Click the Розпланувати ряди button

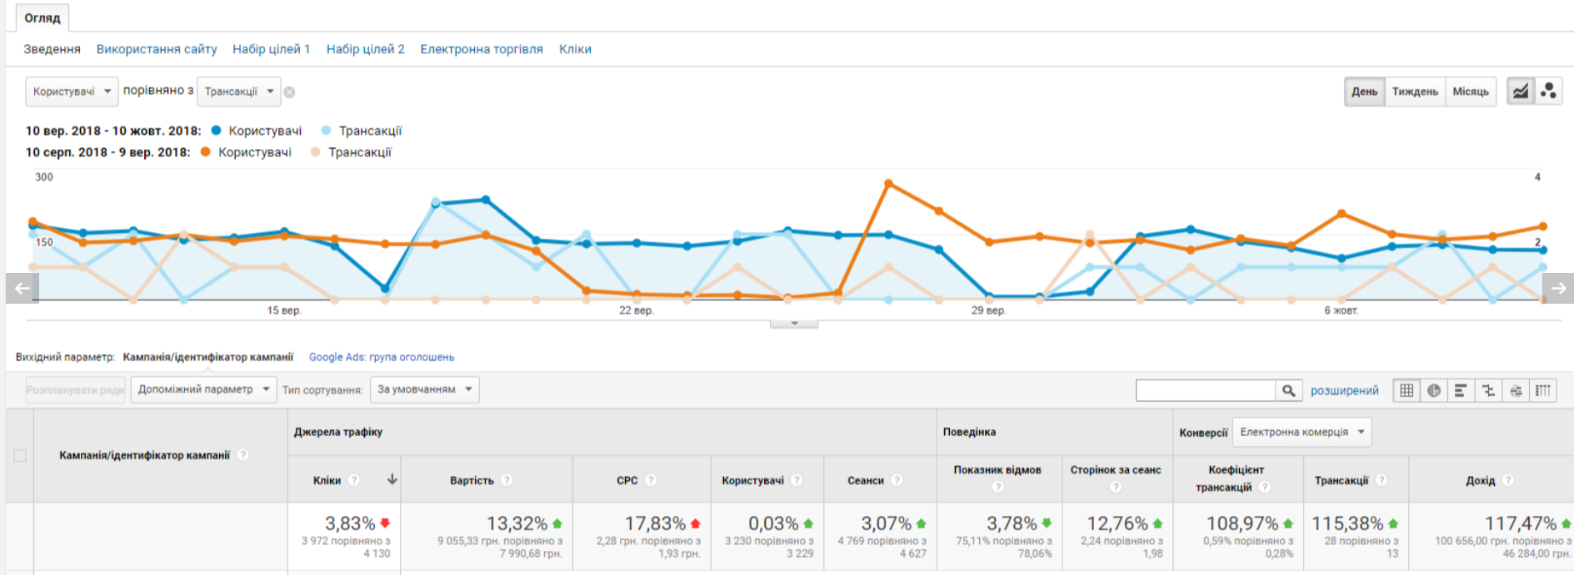[76, 389]
